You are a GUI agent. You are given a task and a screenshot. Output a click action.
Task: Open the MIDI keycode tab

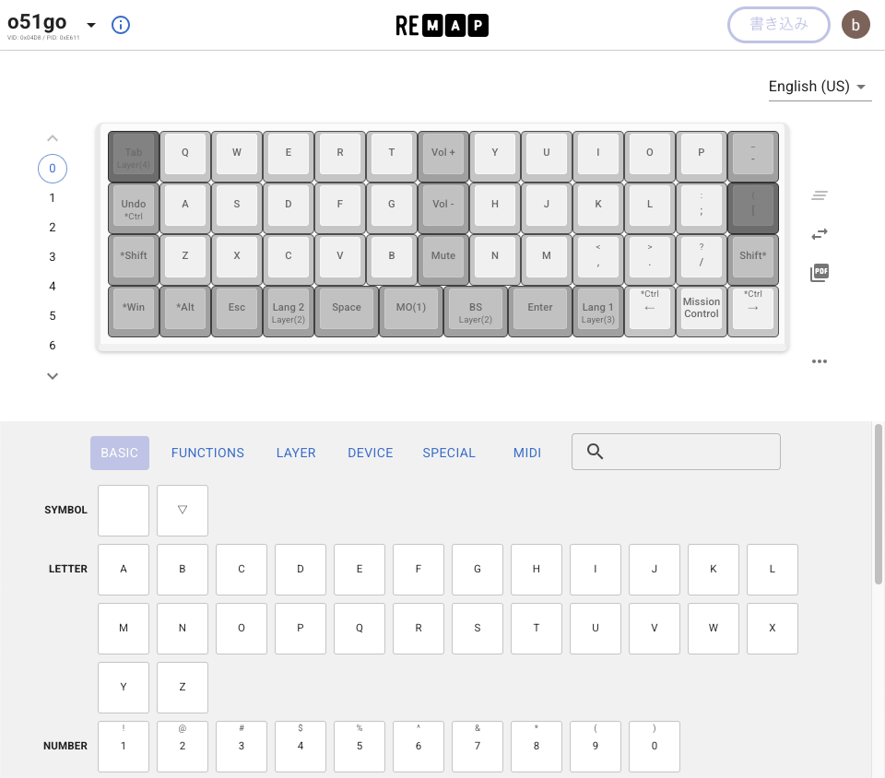[x=527, y=453]
